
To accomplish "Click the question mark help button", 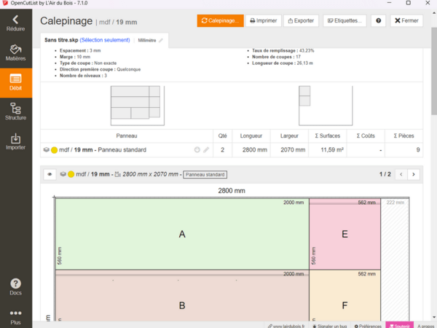I will coord(378,20).
